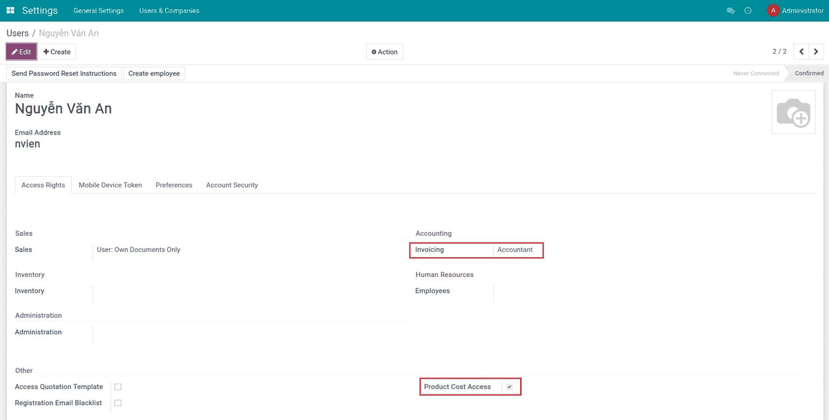Click the Invoicing field value 'Accountant'

coord(515,250)
